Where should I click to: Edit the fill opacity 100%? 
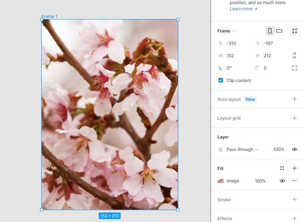260,181
